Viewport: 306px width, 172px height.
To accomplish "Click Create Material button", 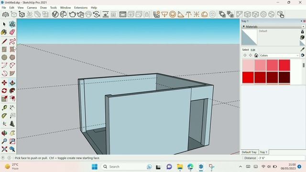I will (x=302, y=37).
